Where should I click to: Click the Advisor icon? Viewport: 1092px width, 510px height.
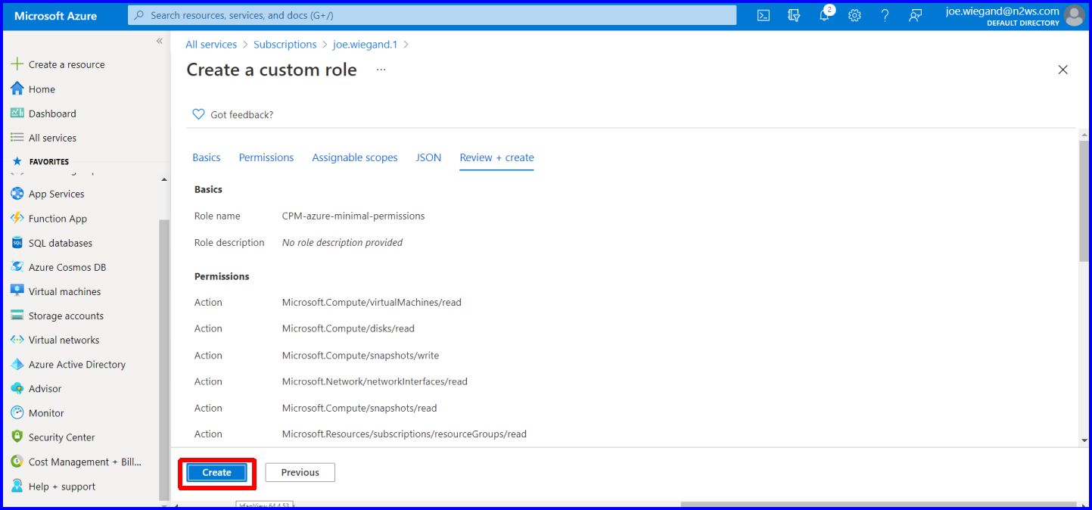17,388
